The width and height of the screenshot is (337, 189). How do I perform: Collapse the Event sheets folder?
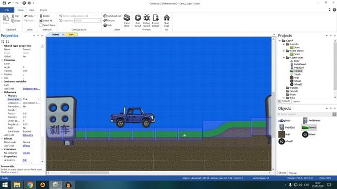[283, 51]
